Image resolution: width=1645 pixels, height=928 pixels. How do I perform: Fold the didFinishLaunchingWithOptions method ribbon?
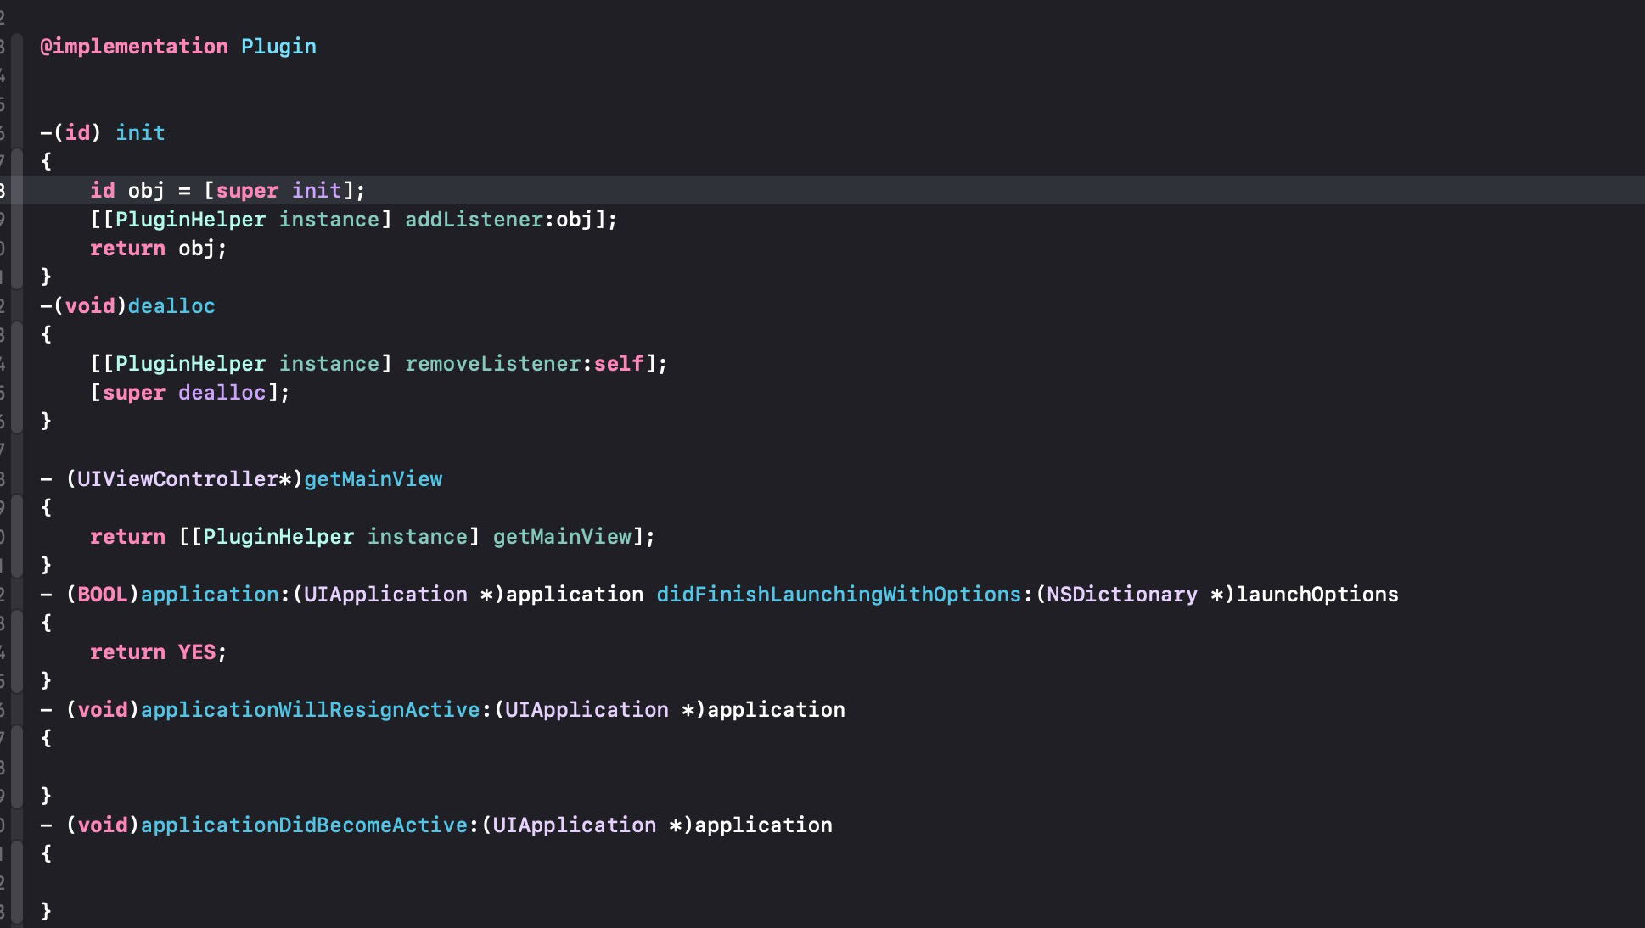17,651
